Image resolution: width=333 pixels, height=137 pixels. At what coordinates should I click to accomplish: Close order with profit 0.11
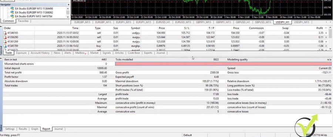[x=326, y=37]
